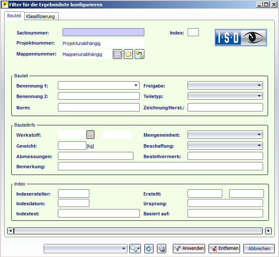This screenshot has width=279, height=257.
Task: Click the Anwenden button
Action: 189,249
